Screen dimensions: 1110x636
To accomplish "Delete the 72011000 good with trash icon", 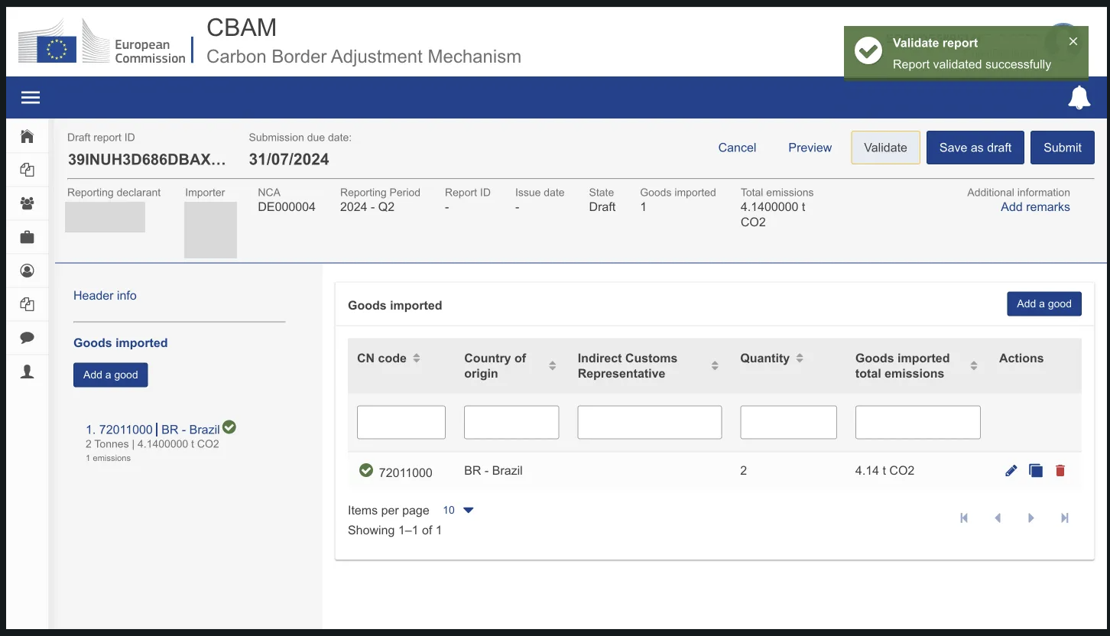I will tap(1060, 471).
